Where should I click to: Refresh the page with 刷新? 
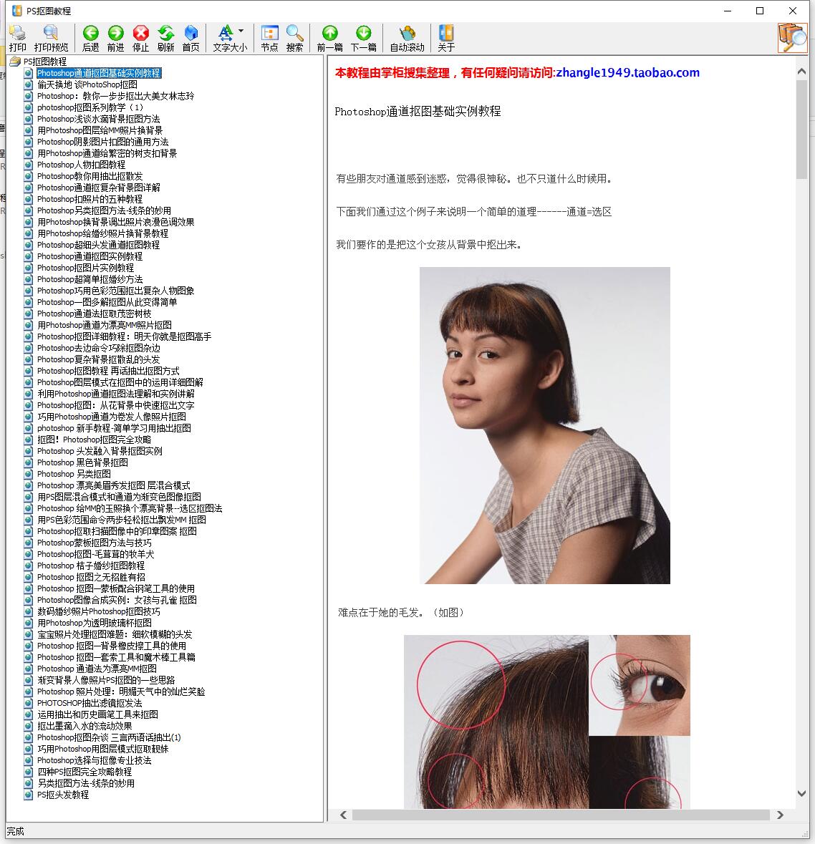click(166, 38)
